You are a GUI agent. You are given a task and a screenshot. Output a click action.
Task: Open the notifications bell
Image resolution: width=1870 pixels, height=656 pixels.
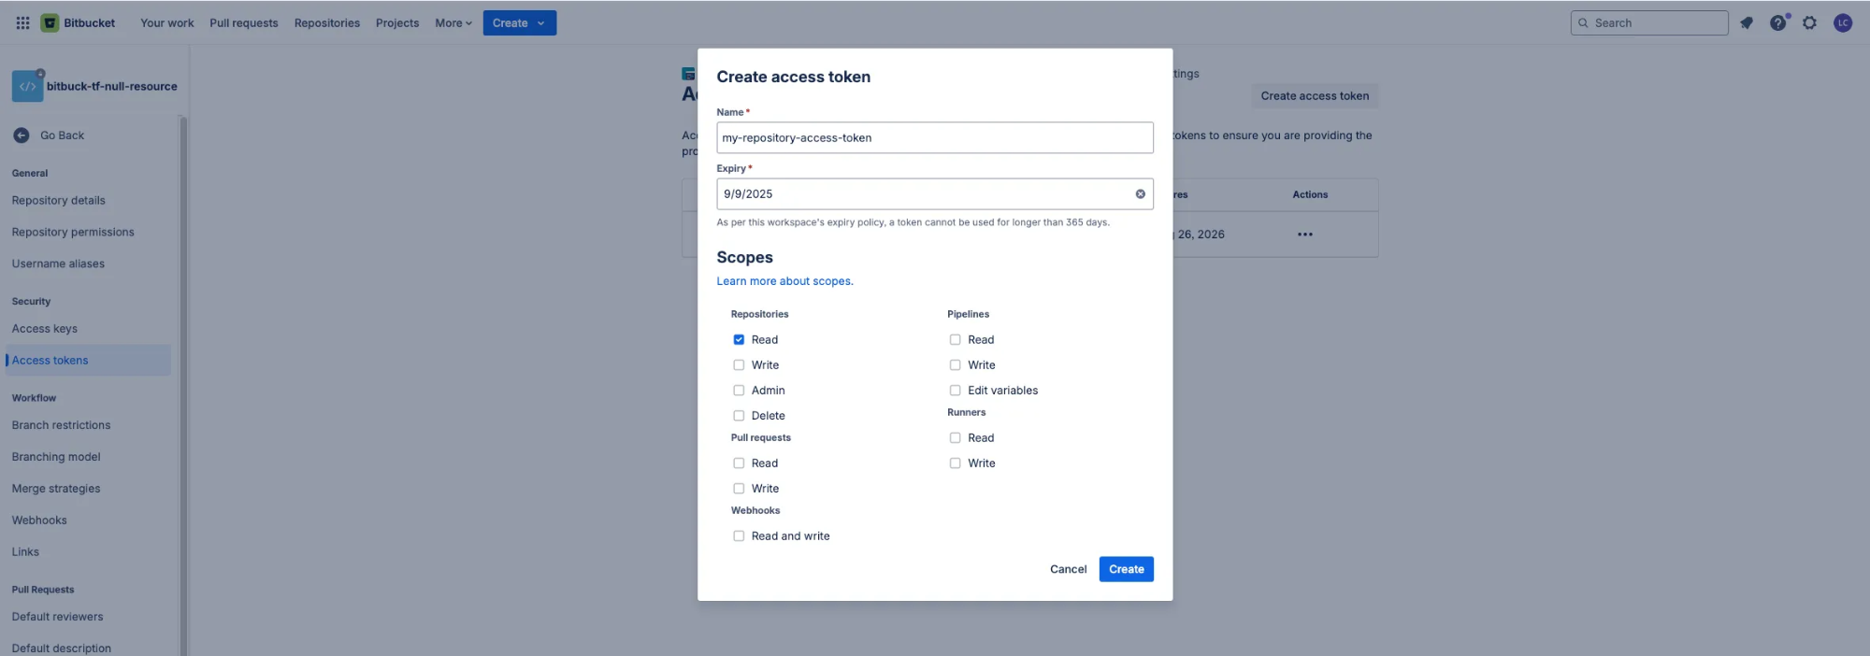tap(1747, 22)
